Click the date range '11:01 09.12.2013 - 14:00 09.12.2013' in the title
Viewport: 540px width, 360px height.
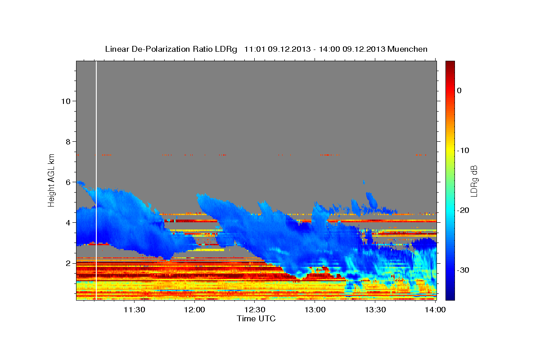[x=314, y=49]
